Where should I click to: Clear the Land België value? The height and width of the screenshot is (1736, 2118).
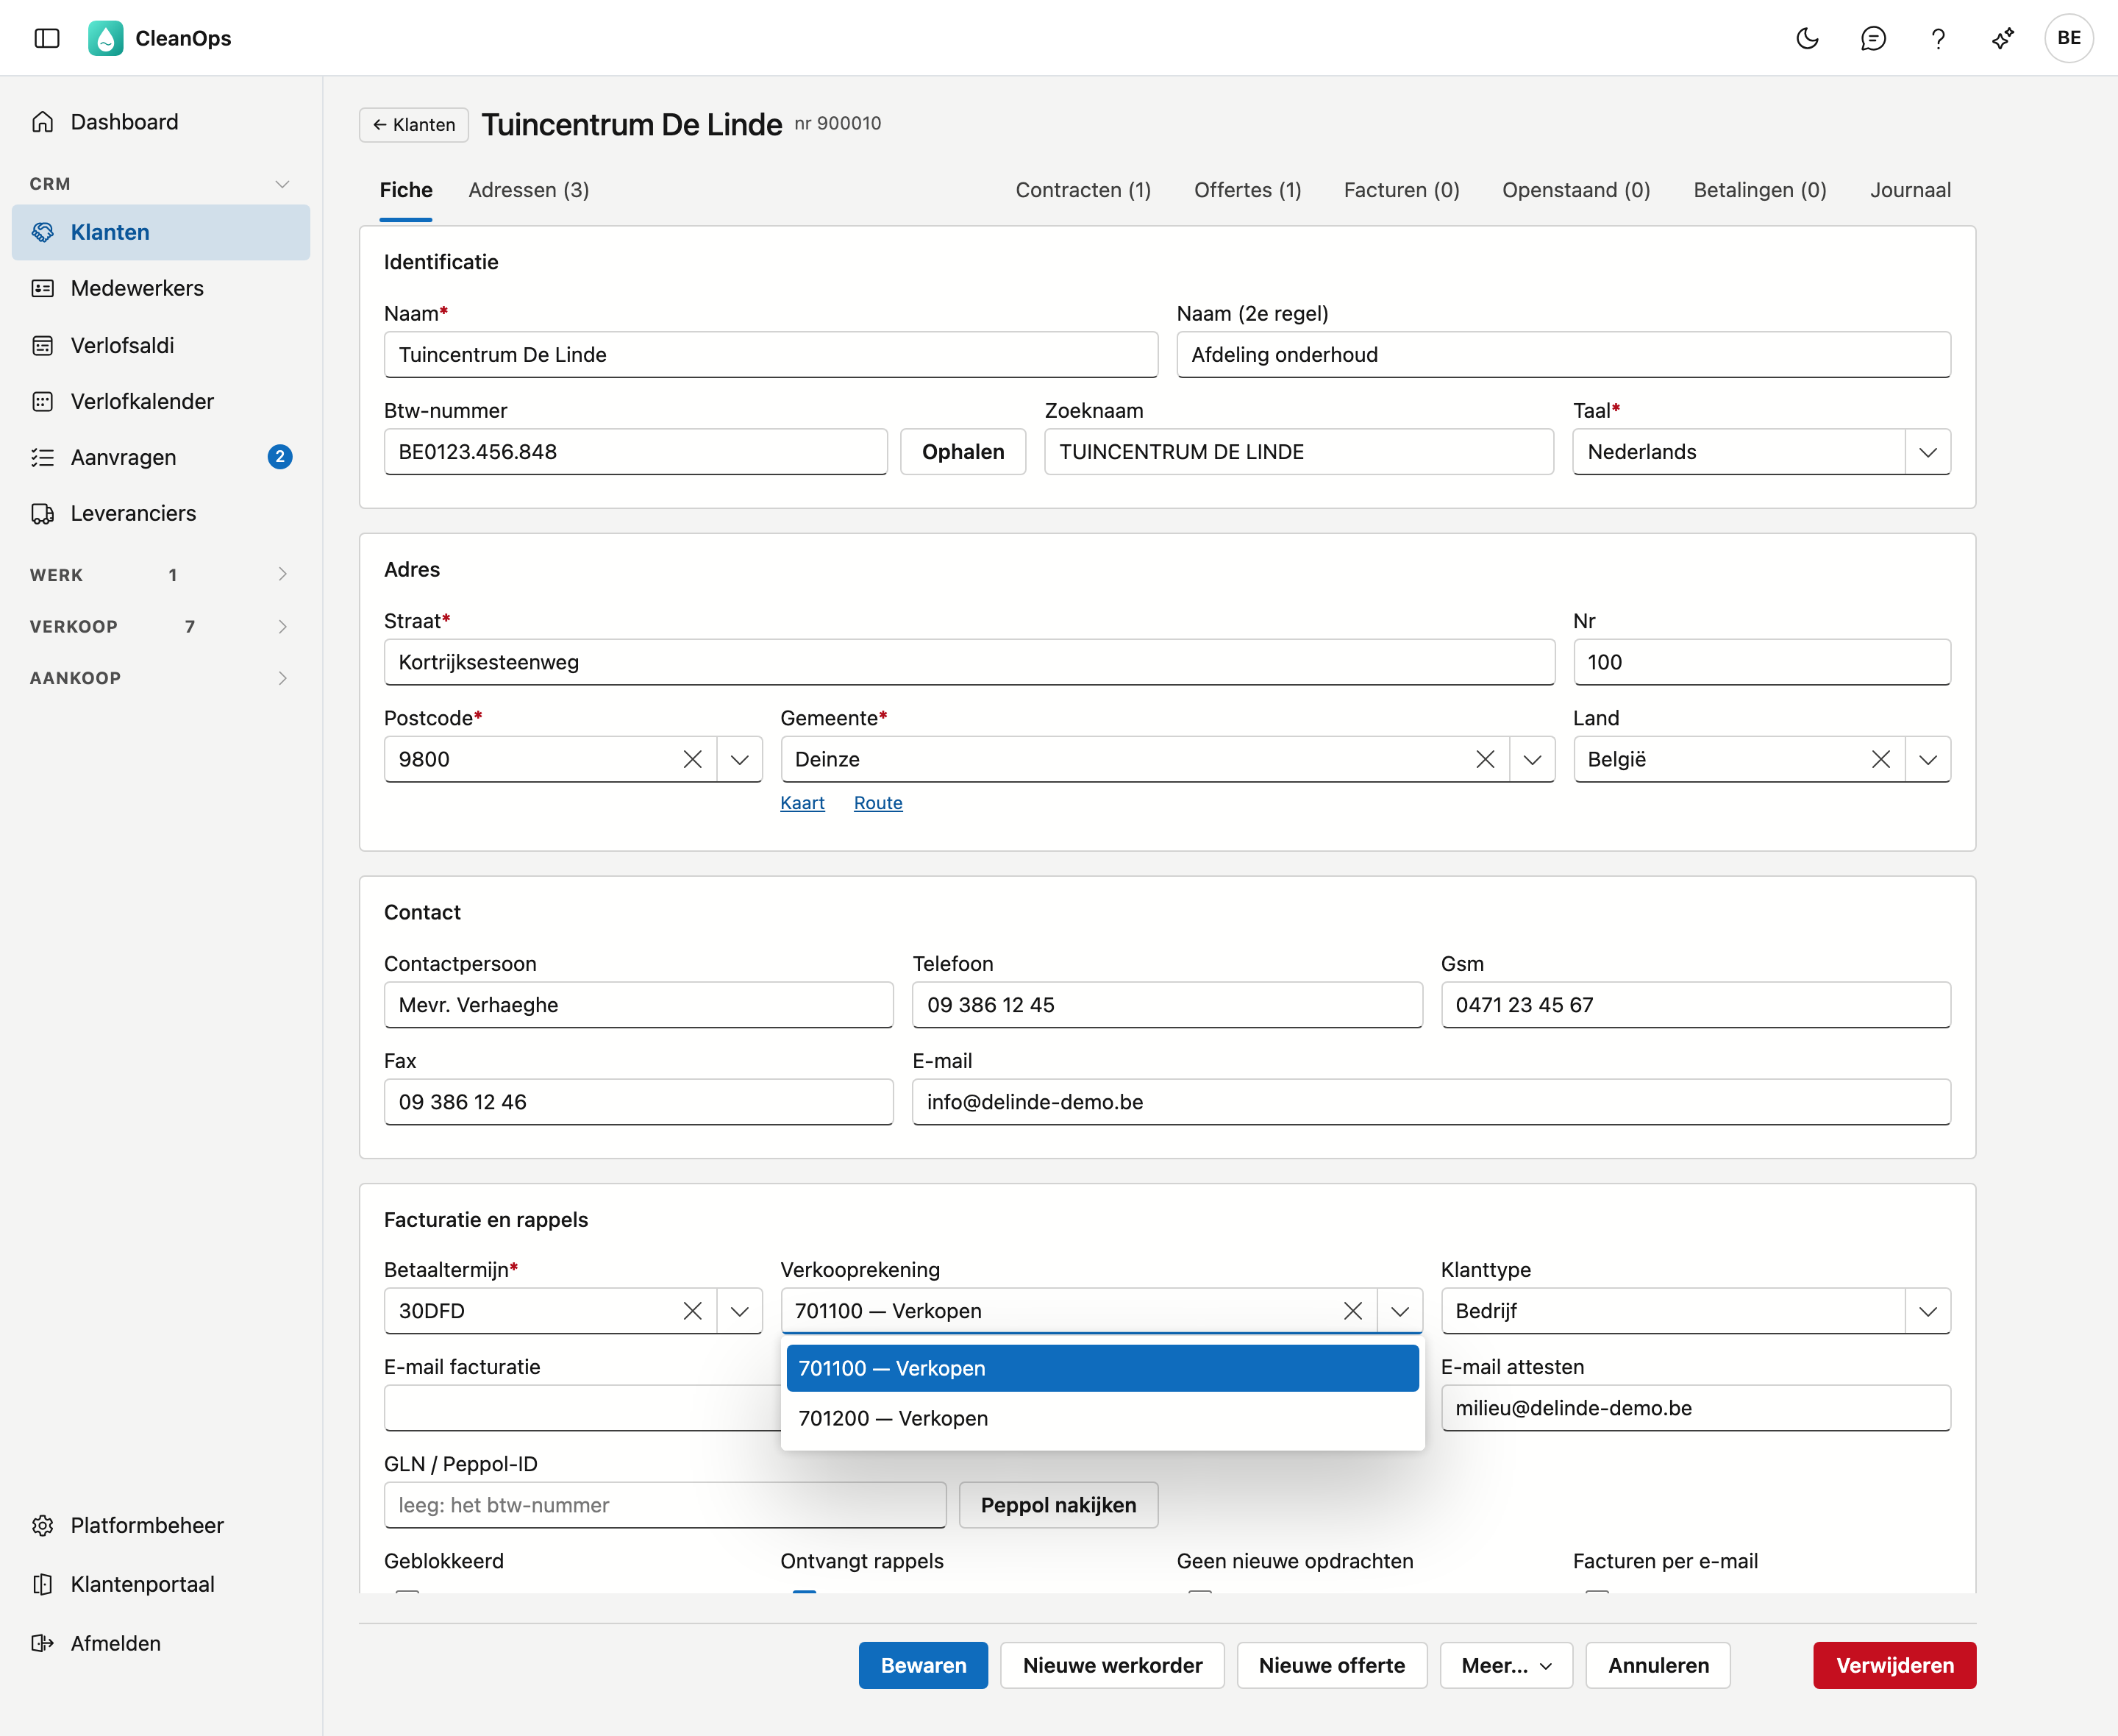click(x=1881, y=759)
